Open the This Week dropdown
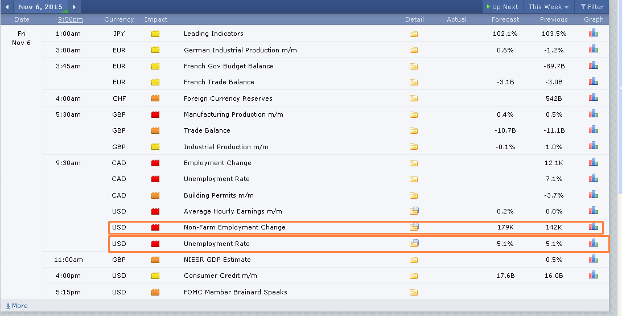Screen dimensions: 622x316 [549, 7]
